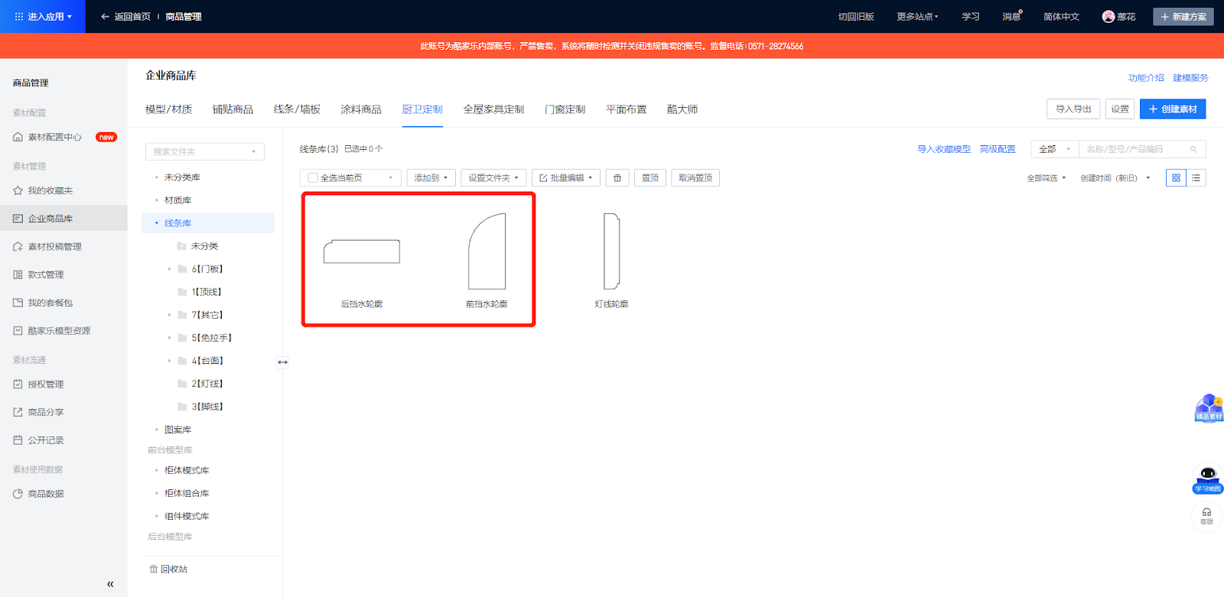
Task: Click the search magnifier icon
Action: (x=1193, y=150)
